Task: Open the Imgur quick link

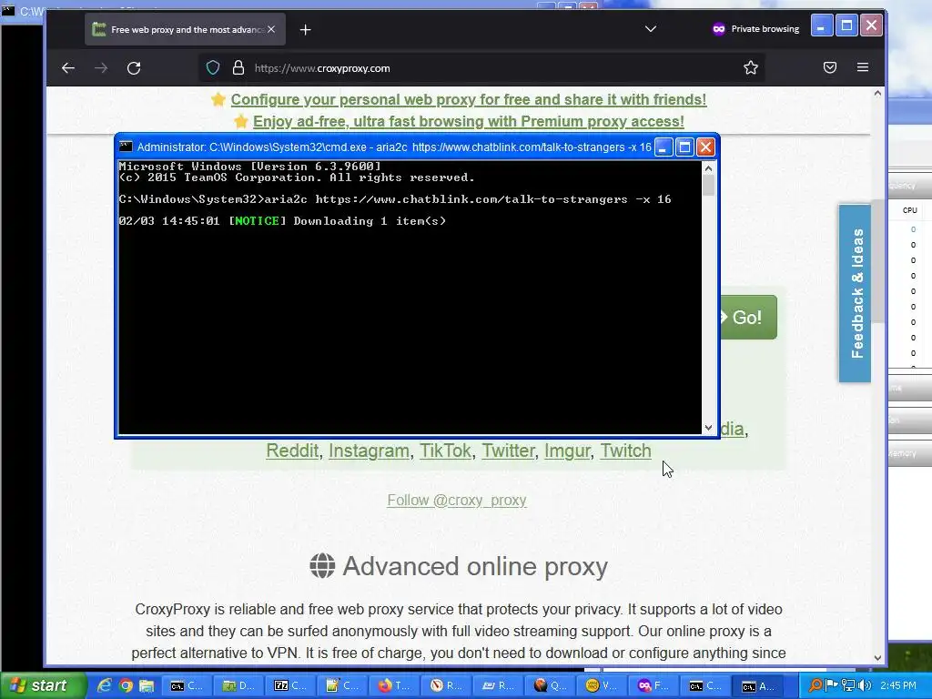Action: (567, 451)
